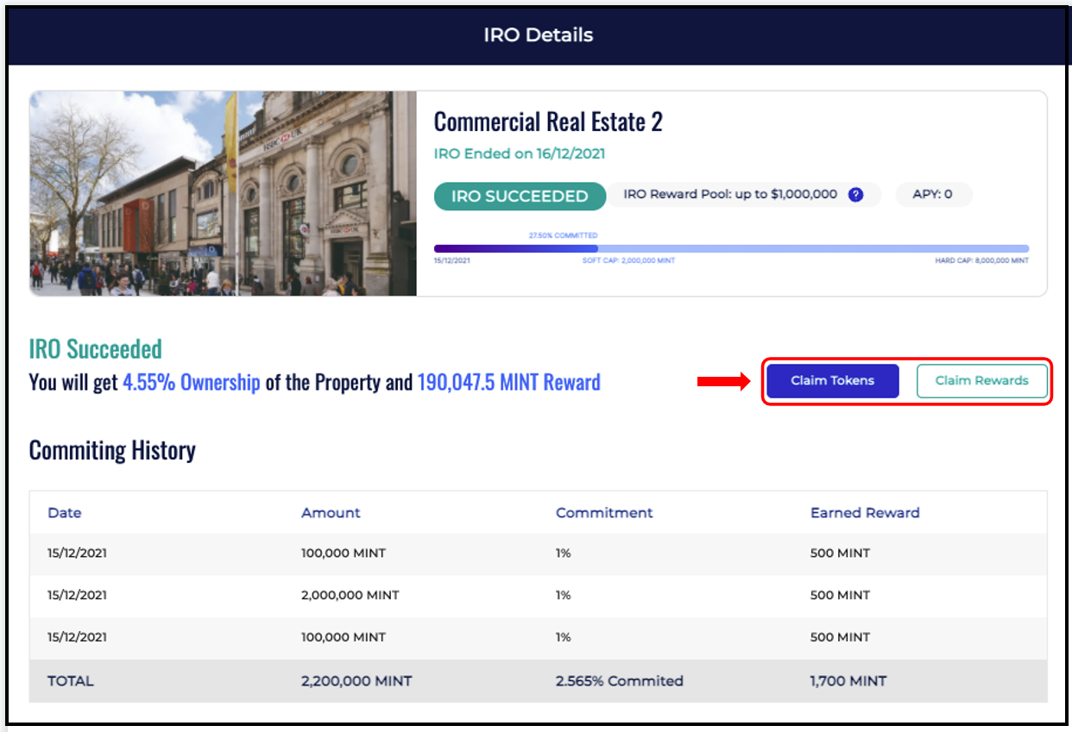The width and height of the screenshot is (1072, 732).
Task: Select the Amount column header
Action: [x=331, y=513]
